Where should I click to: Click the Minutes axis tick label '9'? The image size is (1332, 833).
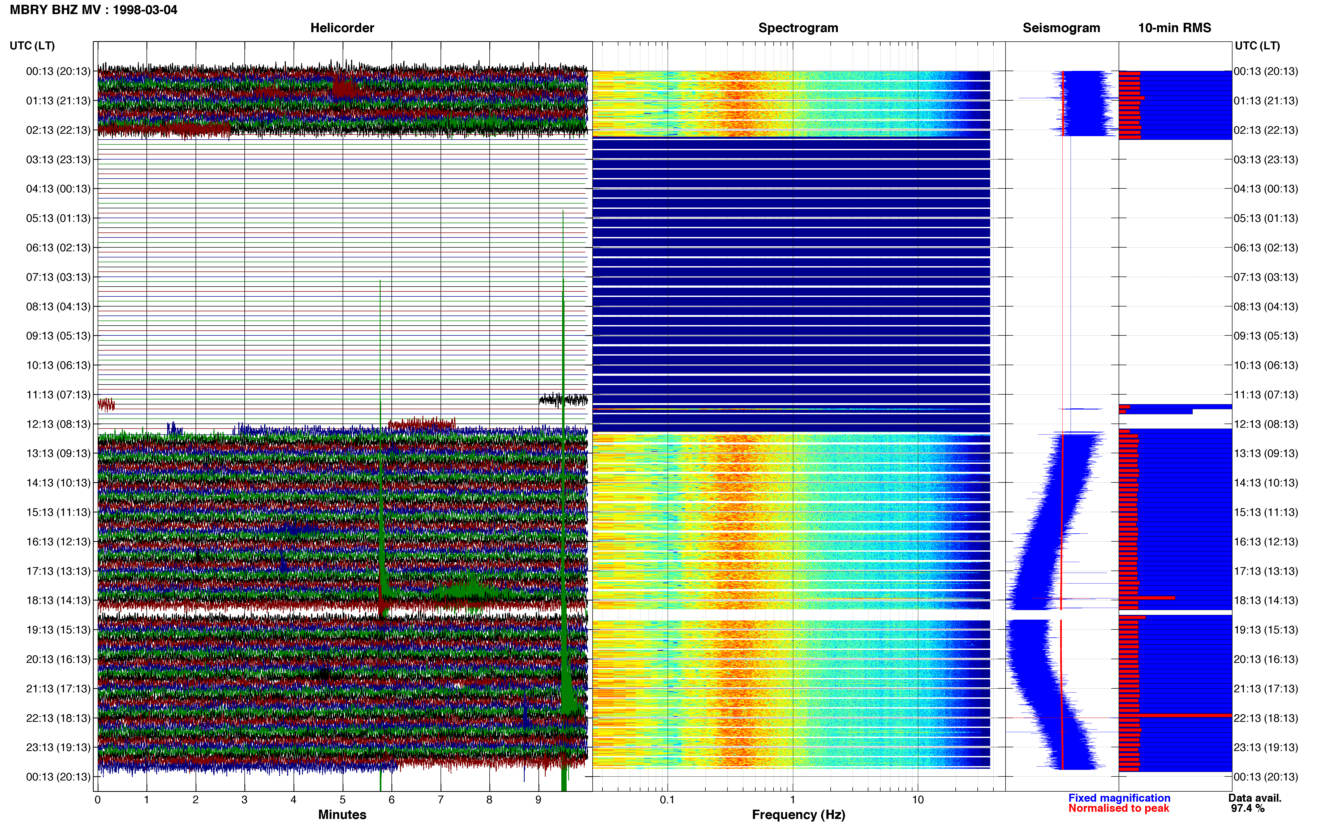coord(538,800)
